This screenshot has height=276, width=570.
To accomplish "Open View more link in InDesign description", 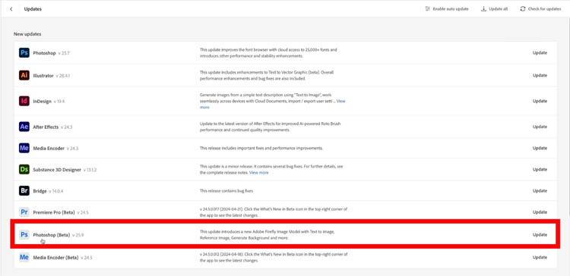I will click(x=341, y=101).
